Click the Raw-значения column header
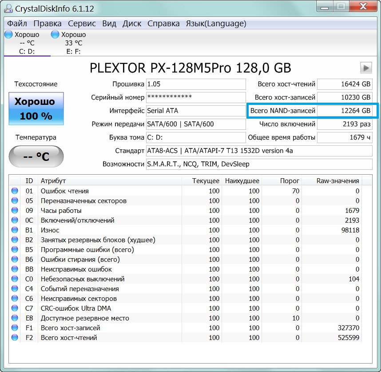Screen dimensions: 381x372 click(x=332, y=181)
